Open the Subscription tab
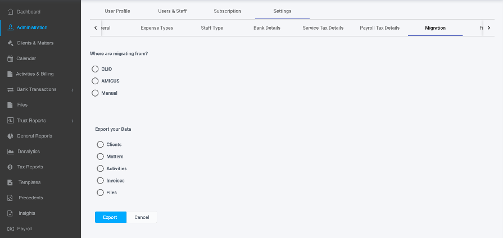Image resolution: width=503 pixels, height=238 pixels. [227, 11]
